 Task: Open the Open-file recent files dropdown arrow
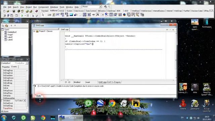click(x=11, y=11)
